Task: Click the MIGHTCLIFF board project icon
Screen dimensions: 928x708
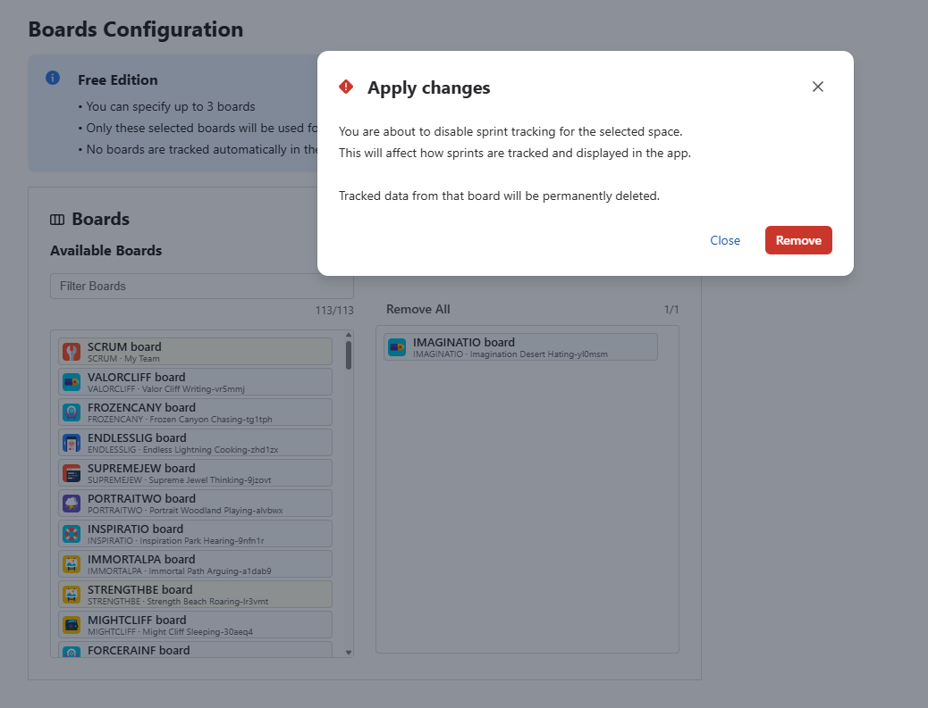Action: pyautogui.click(x=72, y=625)
